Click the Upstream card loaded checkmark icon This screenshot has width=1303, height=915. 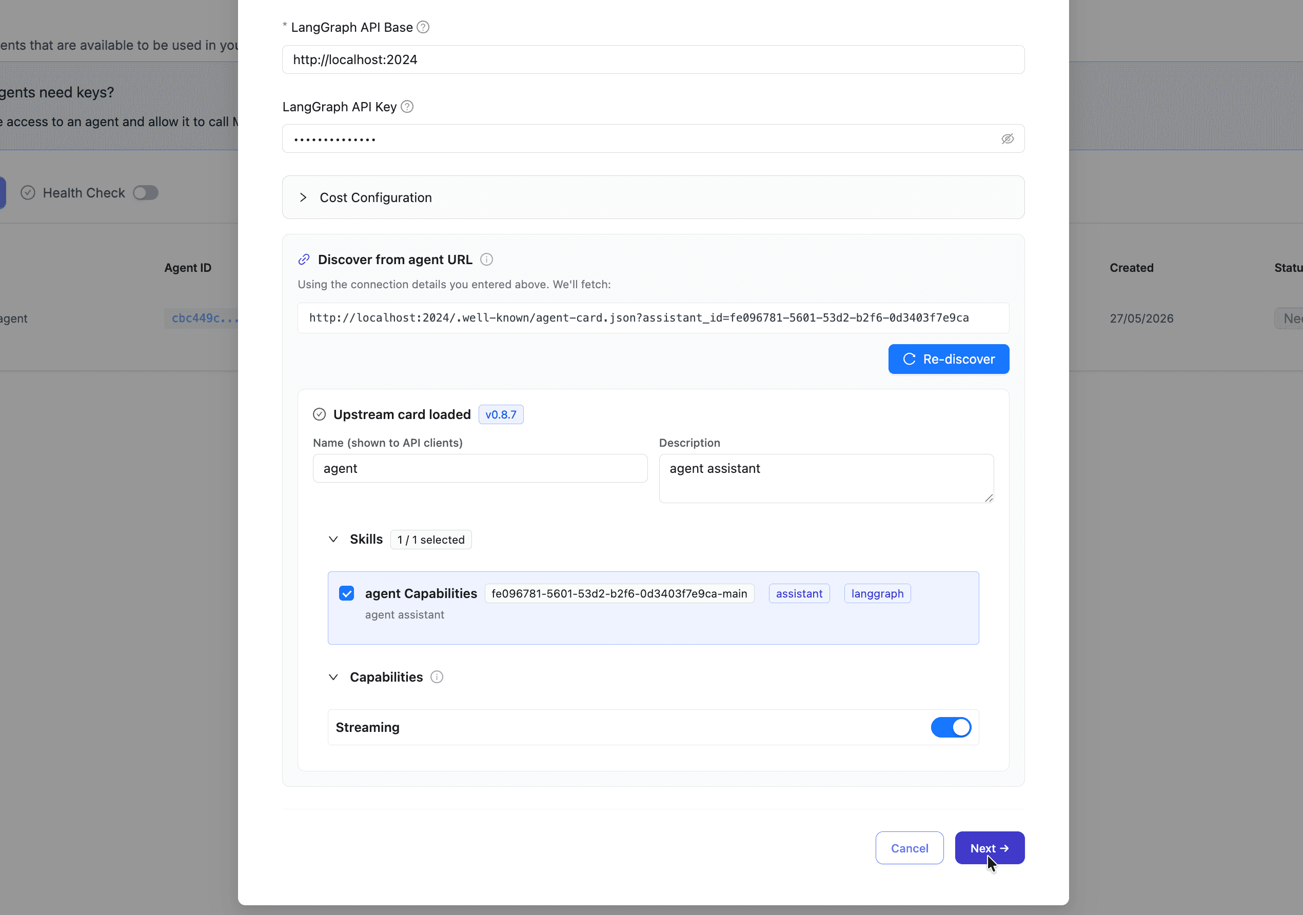pos(320,414)
